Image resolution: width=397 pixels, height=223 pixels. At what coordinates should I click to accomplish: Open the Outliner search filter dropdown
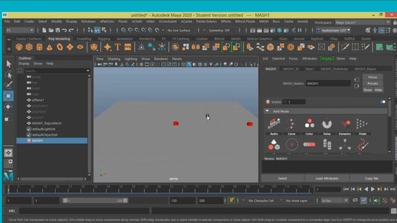(x=88, y=71)
